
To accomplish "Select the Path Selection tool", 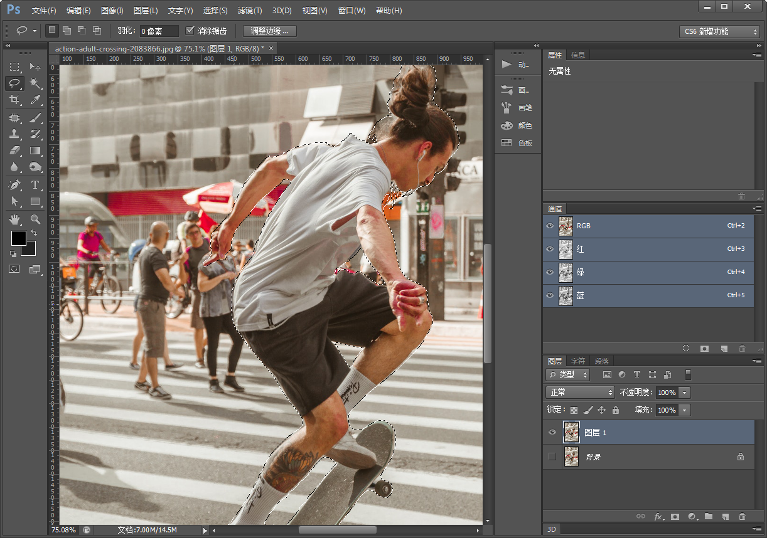I will click(14, 201).
